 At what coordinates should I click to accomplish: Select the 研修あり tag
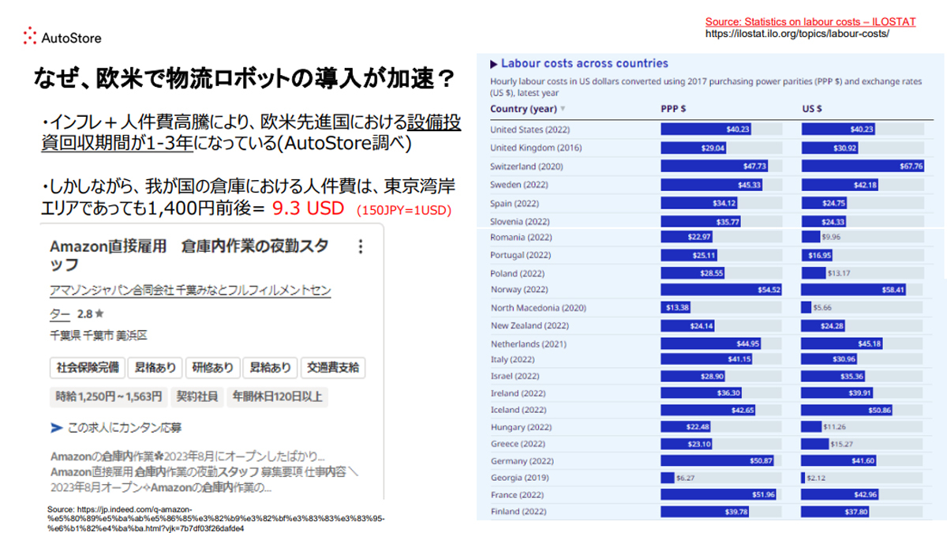(x=212, y=367)
